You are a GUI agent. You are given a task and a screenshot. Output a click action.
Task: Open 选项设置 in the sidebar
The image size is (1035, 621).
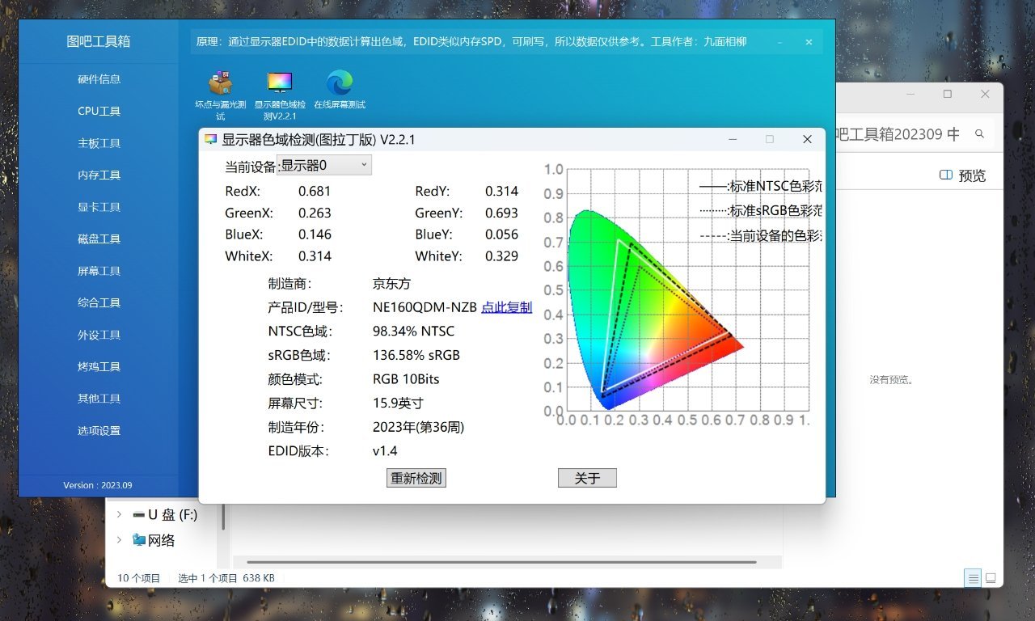99,430
